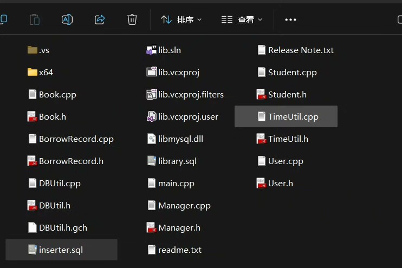Select the lib.vcxproj project icon
The height and width of the screenshot is (268, 402).
pyautogui.click(x=152, y=72)
